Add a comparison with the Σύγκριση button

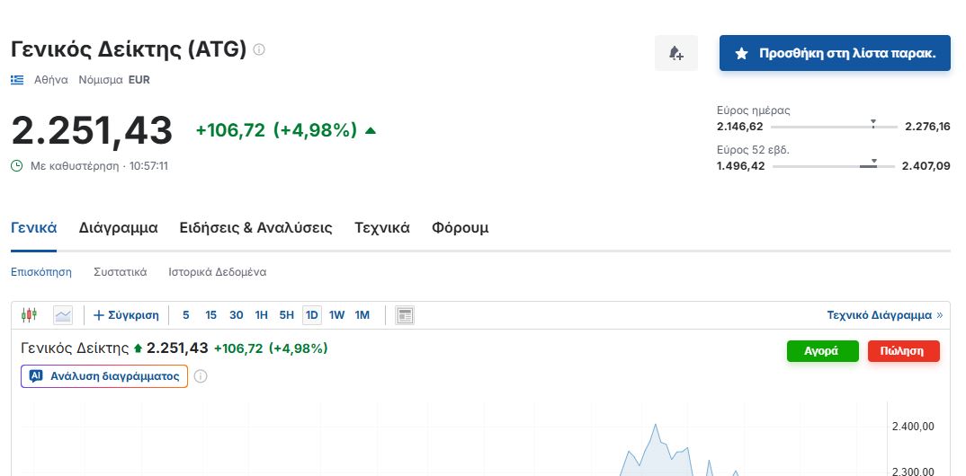[126, 315]
